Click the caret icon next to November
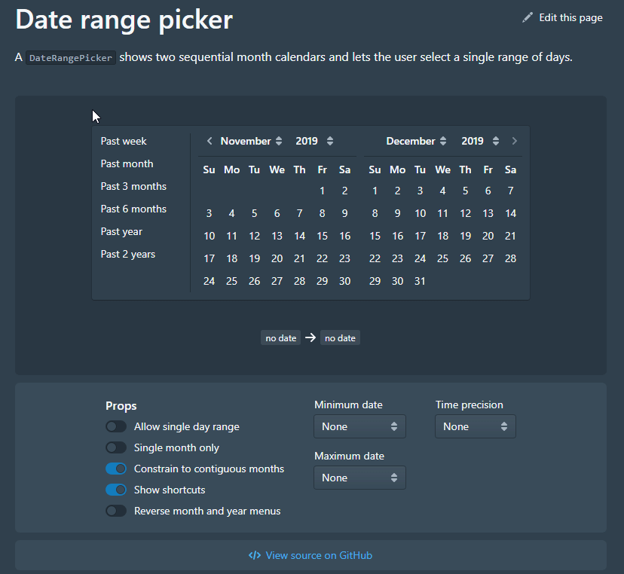 click(279, 141)
